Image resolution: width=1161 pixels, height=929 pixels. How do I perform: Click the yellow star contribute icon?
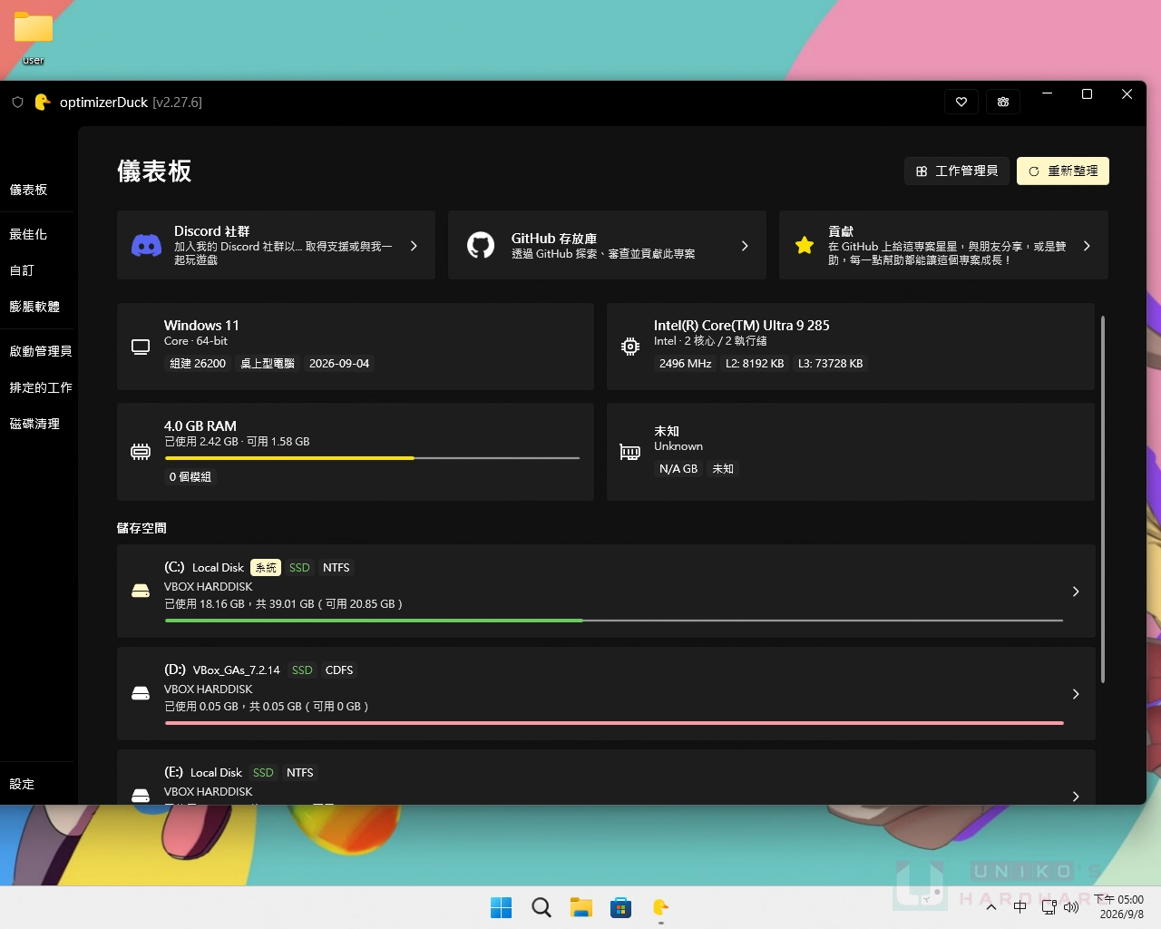pyautogui.click(x=805, y=245)
